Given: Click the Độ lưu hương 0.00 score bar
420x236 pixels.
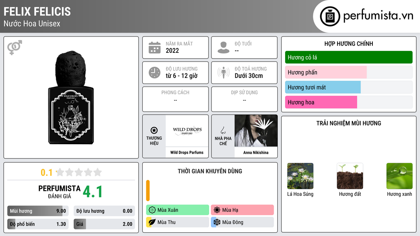Looking at the screenshot, I should [104, 211].
